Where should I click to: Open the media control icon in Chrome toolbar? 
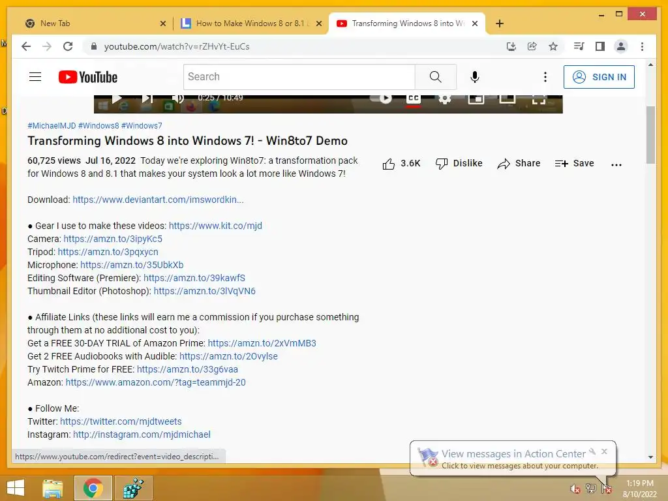579,46
